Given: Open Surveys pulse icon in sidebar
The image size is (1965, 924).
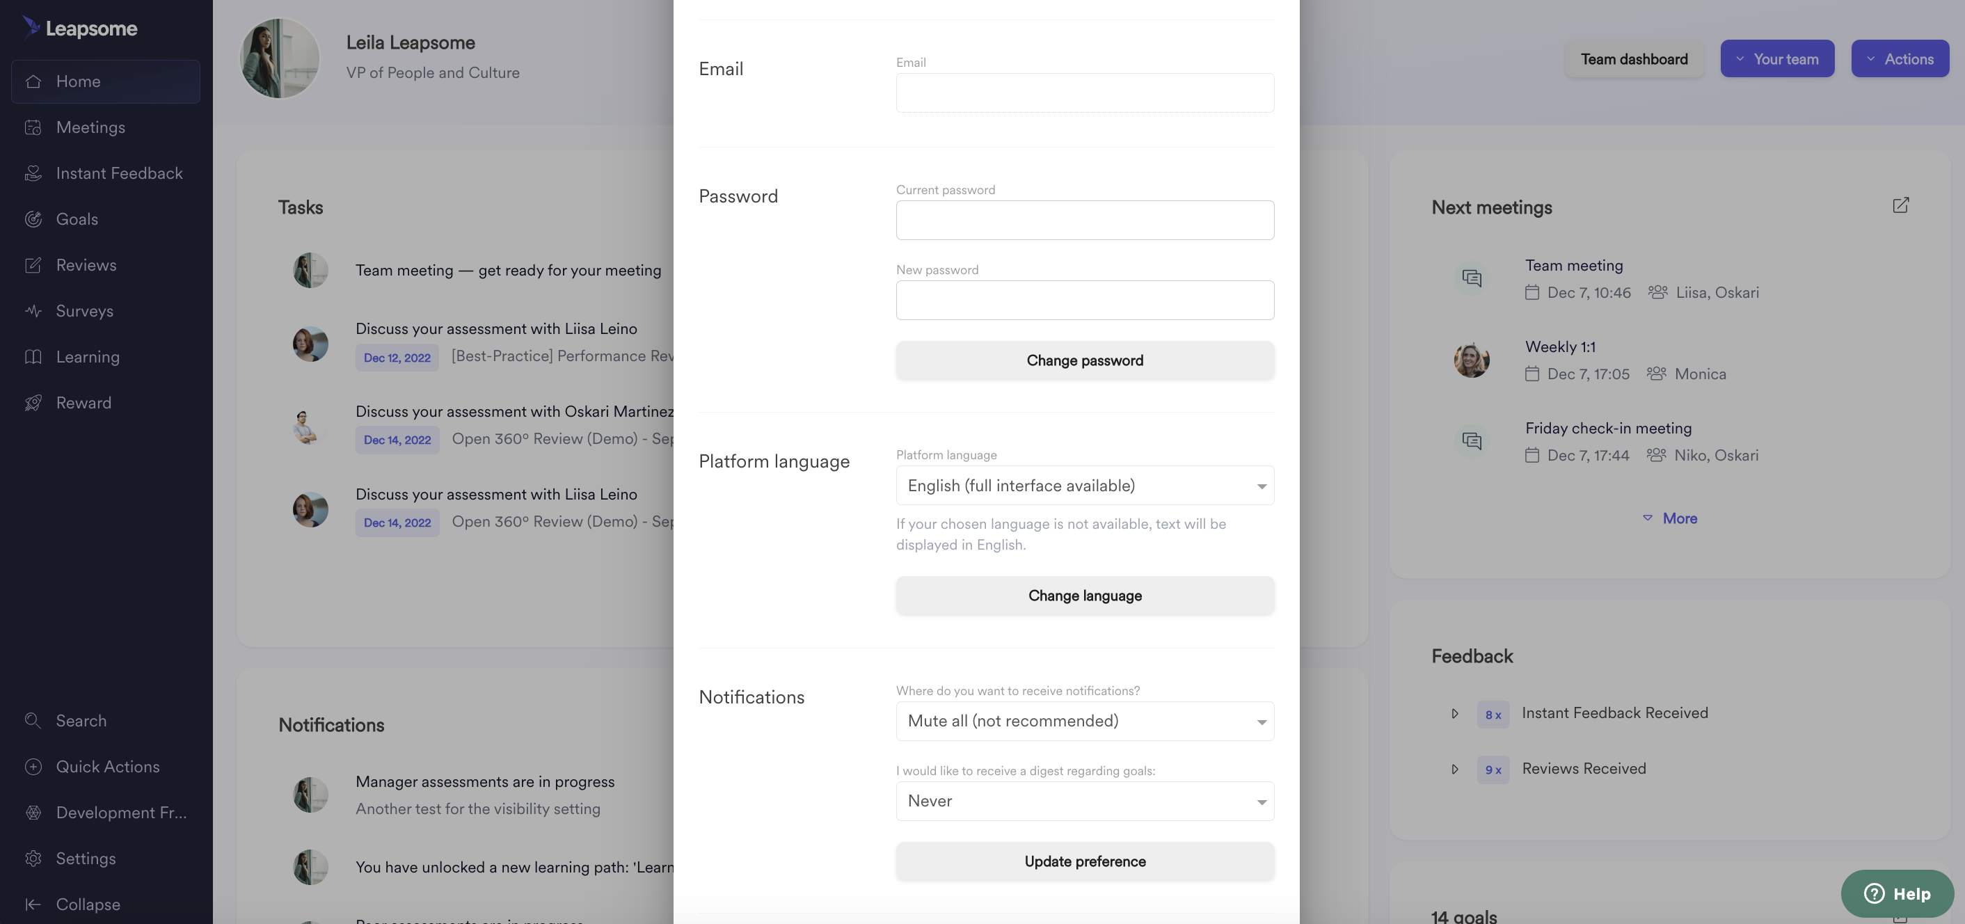Looking at the screenshot, I should point(33,310).
